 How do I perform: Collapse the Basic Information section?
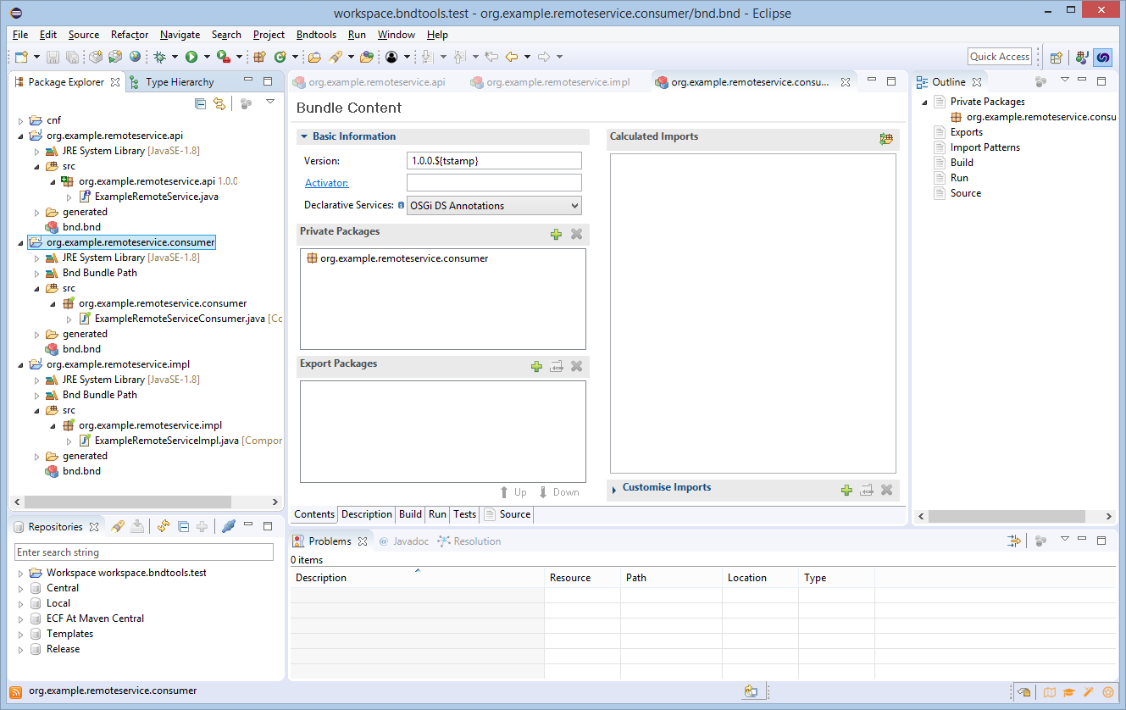click(304, 136)
